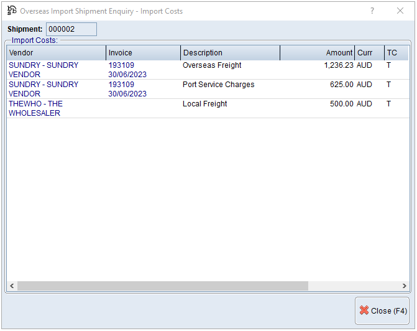The height and width of the screenshot is (331, 417).
Task: Click the Amount column header
Action: pyautogui.click(x=317, y=53)
